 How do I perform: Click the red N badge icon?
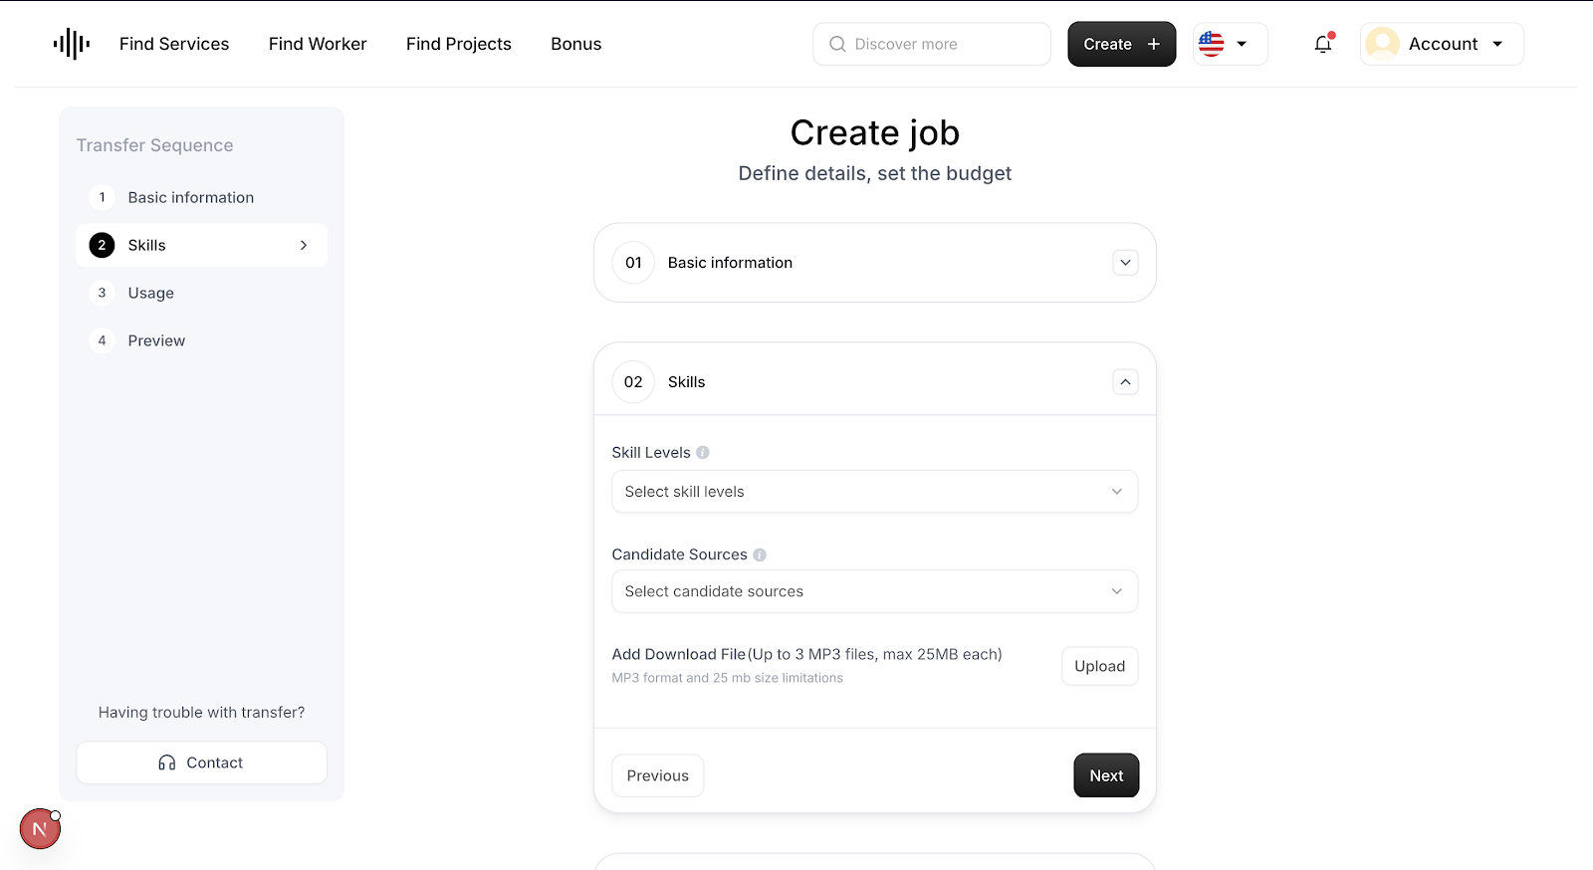(x=40, y=828)
